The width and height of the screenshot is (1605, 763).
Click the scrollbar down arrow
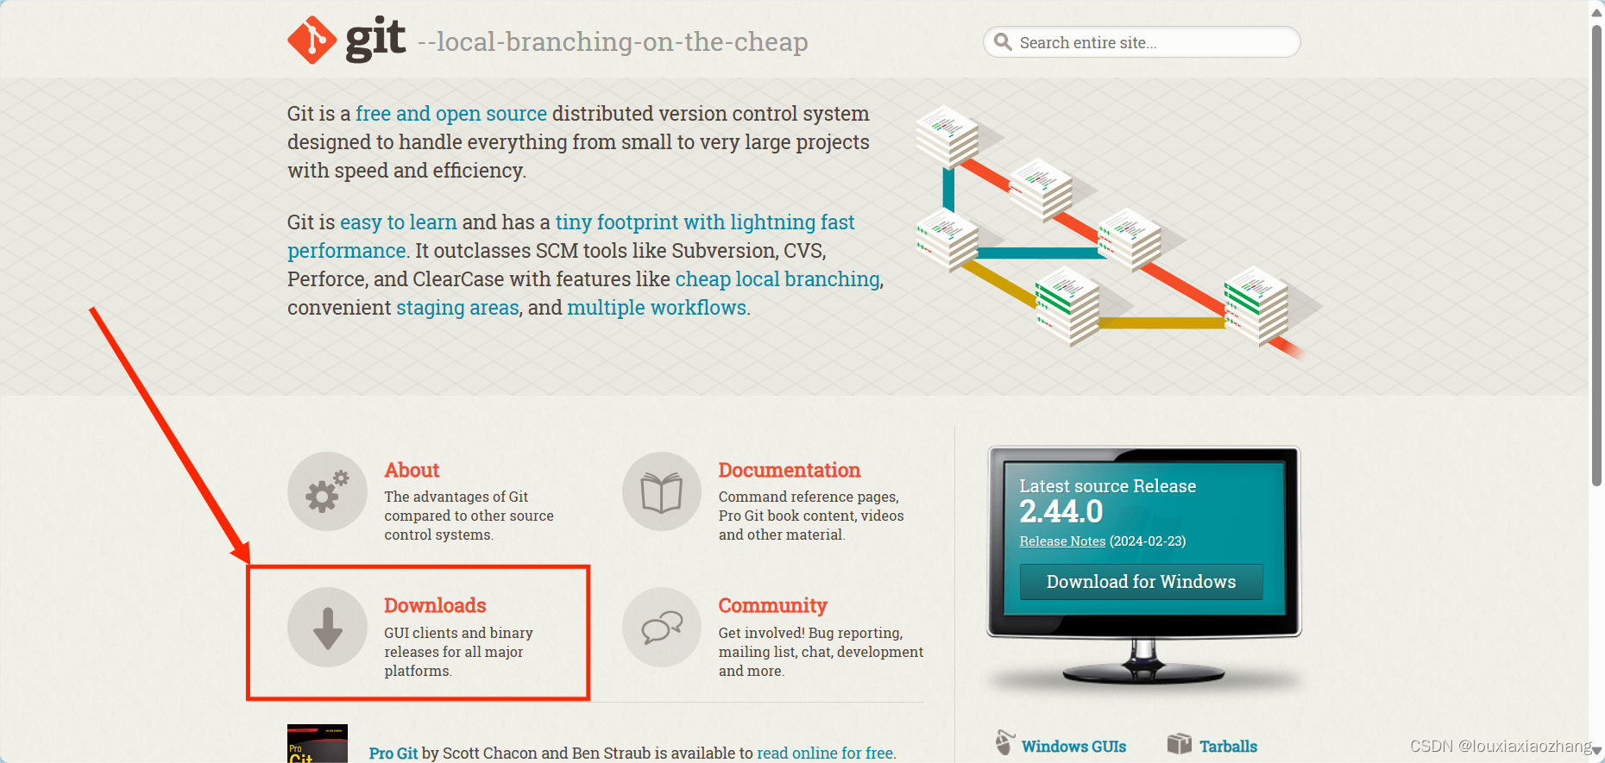(x=1597, y=752)
